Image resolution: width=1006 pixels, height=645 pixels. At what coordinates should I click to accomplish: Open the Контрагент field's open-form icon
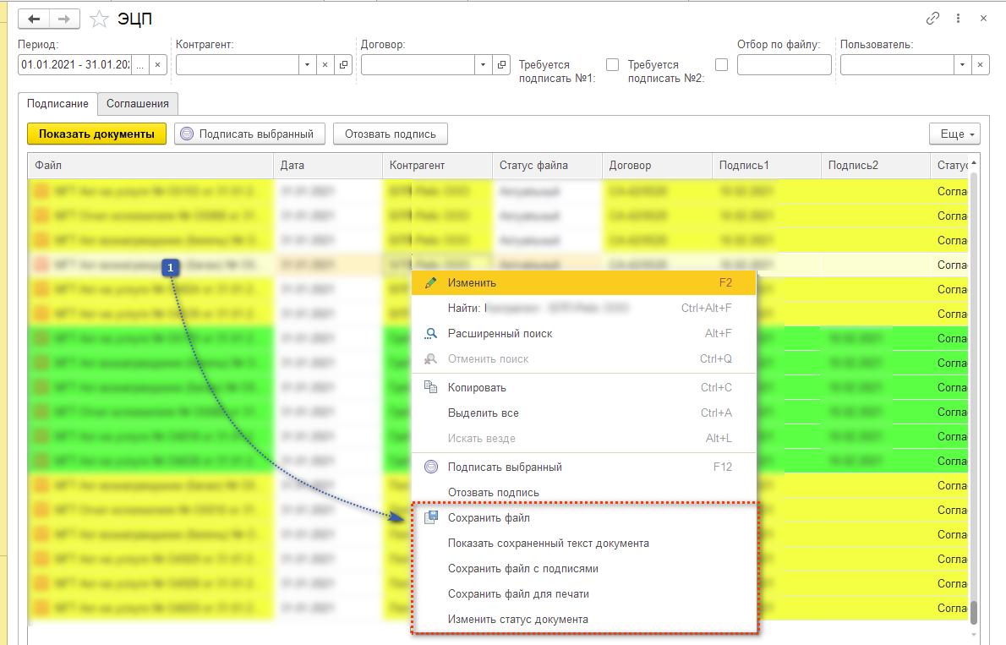[344, 65]
